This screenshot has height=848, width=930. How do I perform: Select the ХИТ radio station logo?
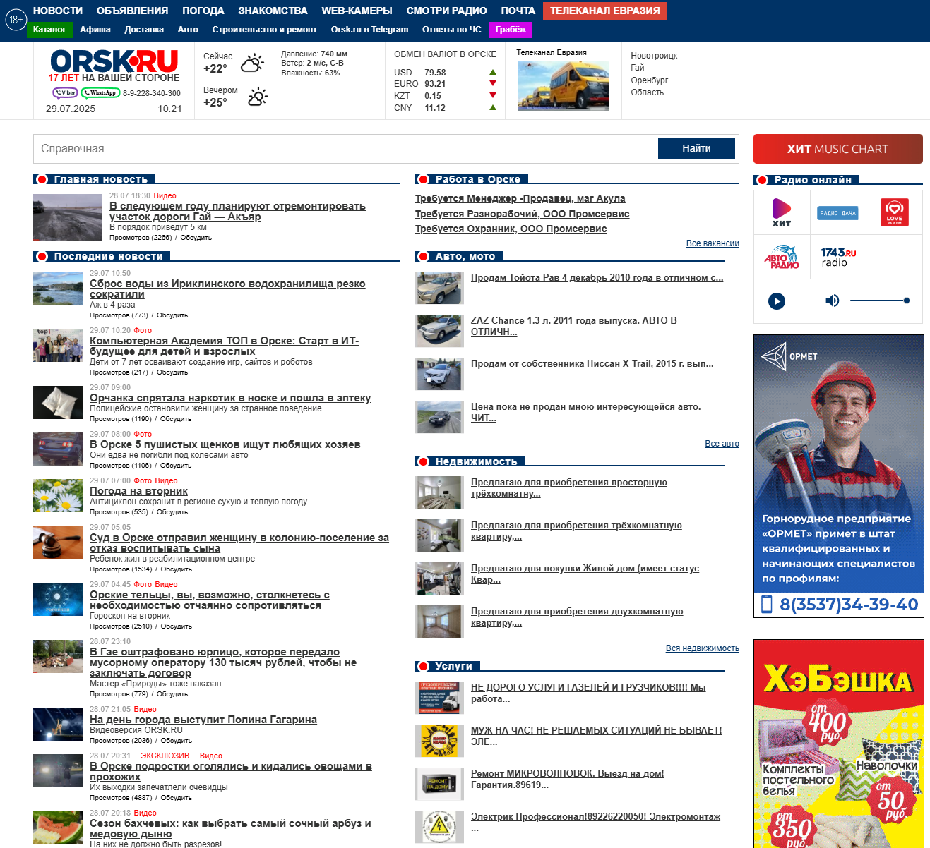(x=782, y=212)
